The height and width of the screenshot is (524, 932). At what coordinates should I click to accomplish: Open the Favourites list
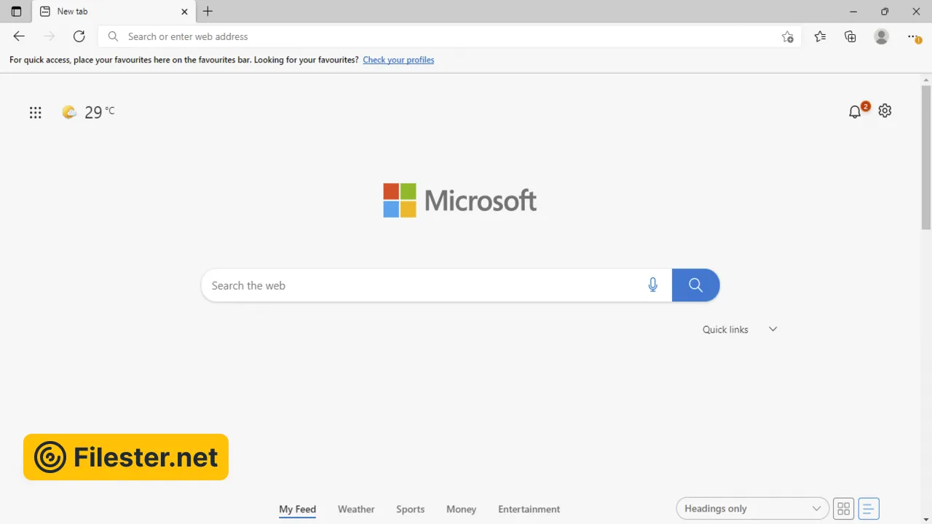pyautogui.click(x=820, y=36)
